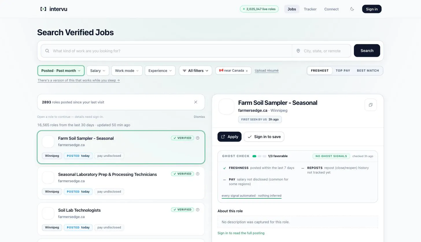Screen dimensions: 421x242
Task: Click VERIFIED badge on Seasonal Laboratory Prep card
Action: click(182, 174)
